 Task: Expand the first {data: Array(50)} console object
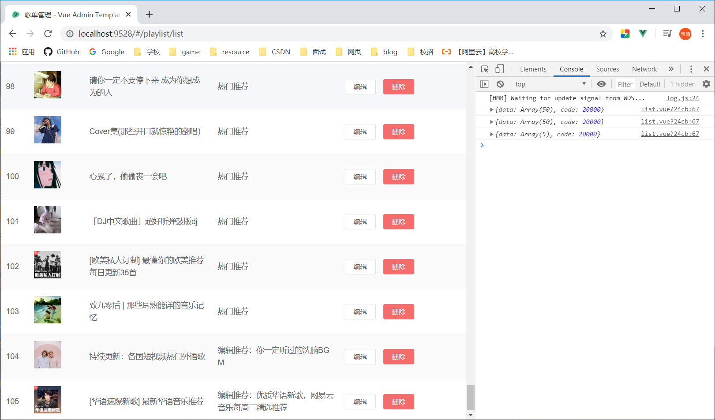click(491, 109)
